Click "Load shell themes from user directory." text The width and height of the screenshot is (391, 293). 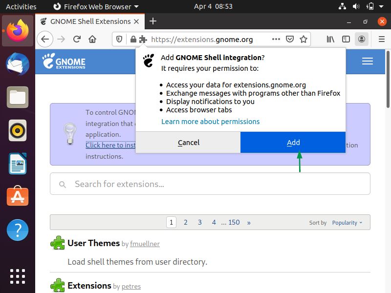point(137,262)
